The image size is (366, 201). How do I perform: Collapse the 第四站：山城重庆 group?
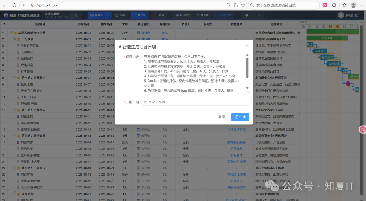[x=15, y=167]
